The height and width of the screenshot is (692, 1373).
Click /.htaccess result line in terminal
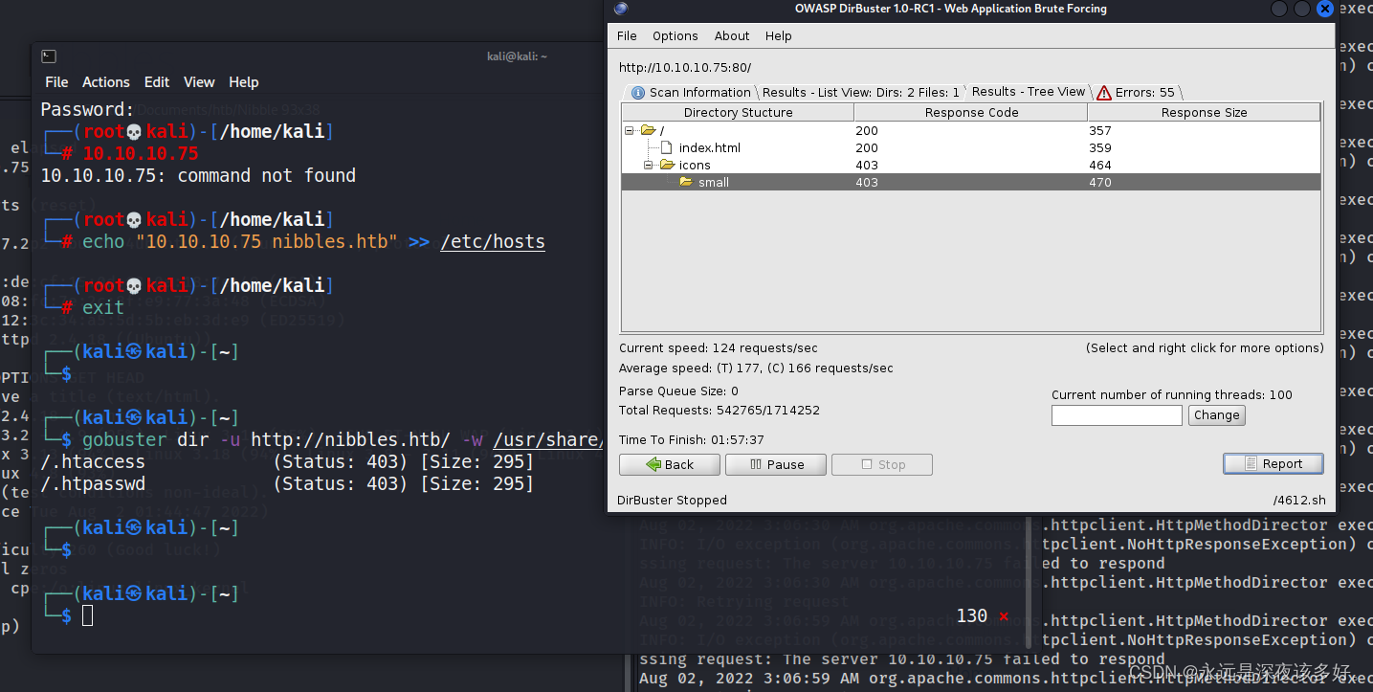pos(287,462)
